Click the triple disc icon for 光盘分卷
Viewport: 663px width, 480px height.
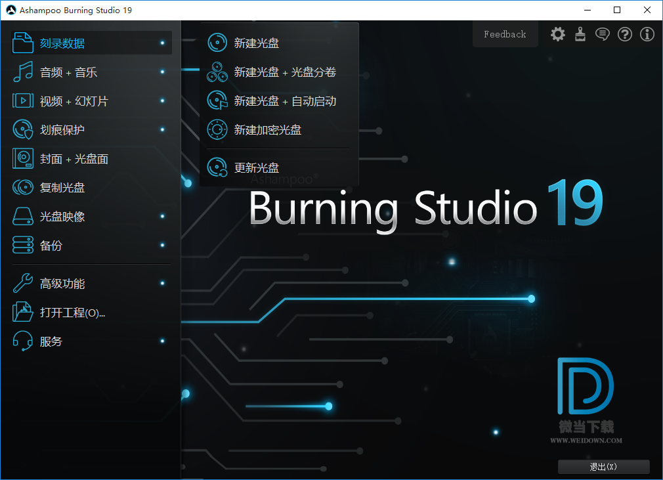(217, 72)
